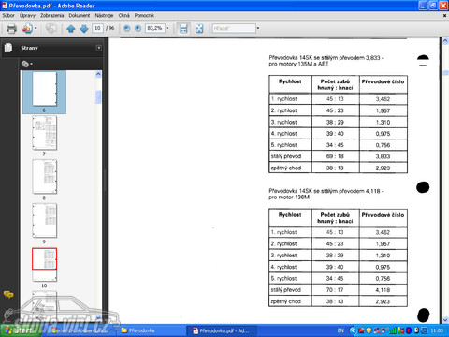Click the thumbnail panel scrollbar handle

pyautogui.click(x=98, y=96)
